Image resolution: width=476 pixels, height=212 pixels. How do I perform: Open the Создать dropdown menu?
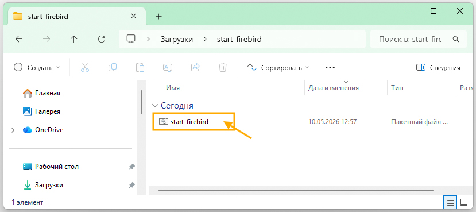[x=37, y=67]
